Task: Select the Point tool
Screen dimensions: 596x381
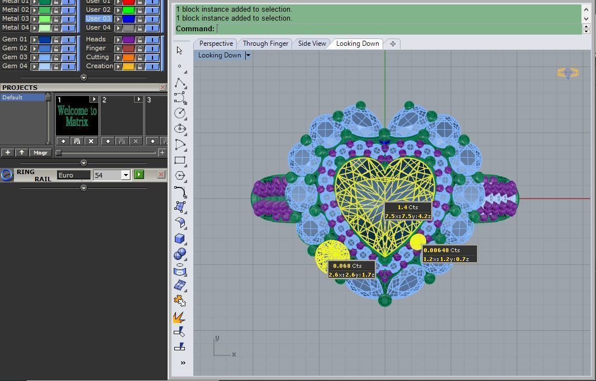Action: [179, 66]
